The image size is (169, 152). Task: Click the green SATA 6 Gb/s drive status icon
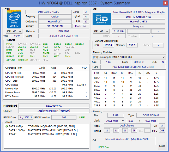tap(7, 126)
